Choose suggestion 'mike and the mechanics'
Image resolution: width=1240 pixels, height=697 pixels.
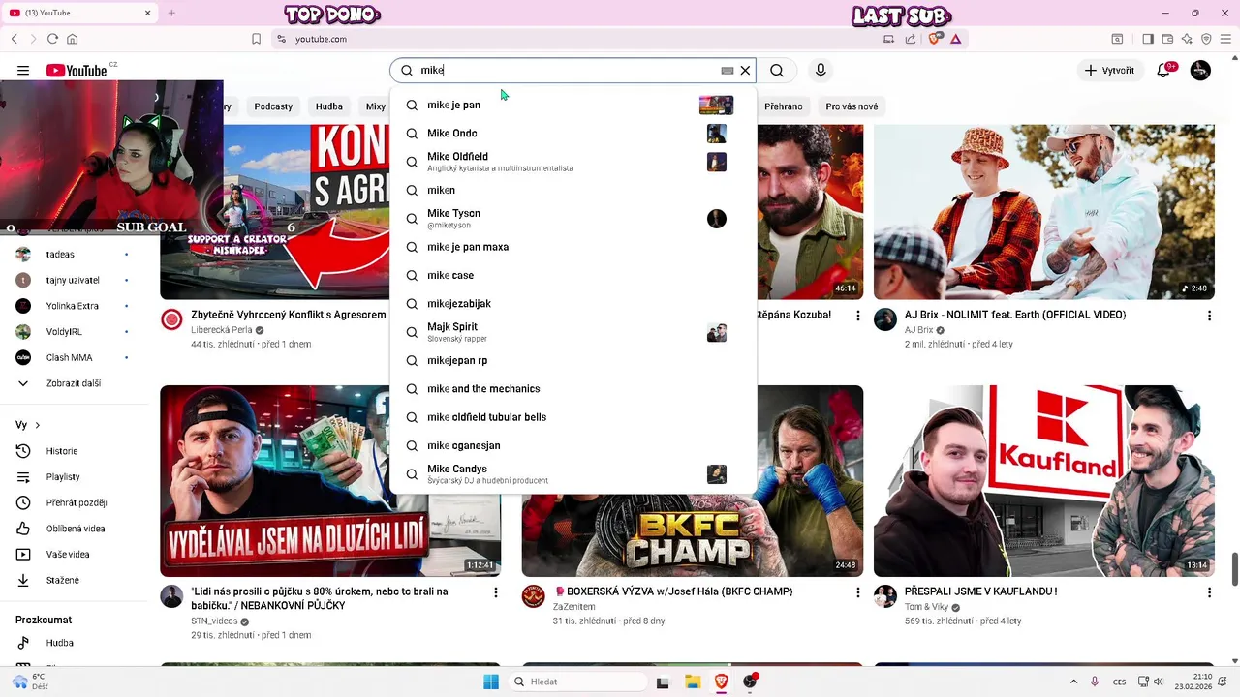coord(573,389)
